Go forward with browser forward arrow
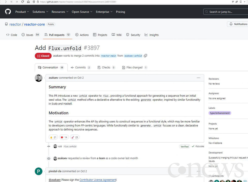This screenshot has width=248, height=182. [x=6, y=2]
